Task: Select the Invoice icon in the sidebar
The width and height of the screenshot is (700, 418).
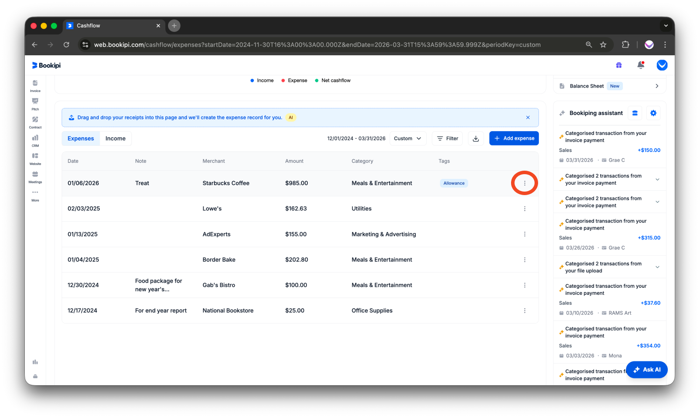Action: 35,85
